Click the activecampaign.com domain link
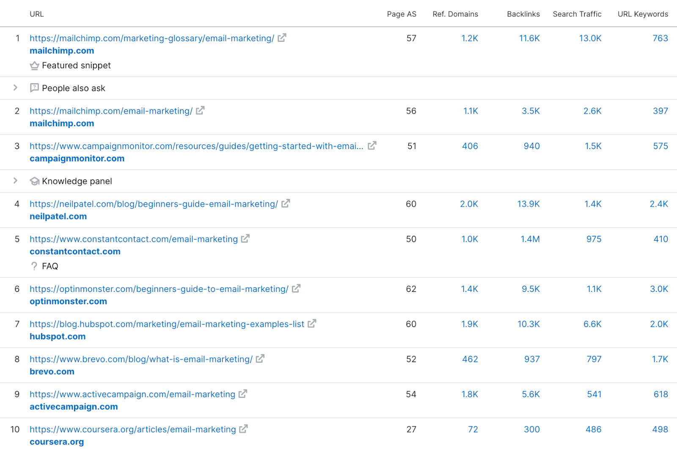 [x=74, y=406]
